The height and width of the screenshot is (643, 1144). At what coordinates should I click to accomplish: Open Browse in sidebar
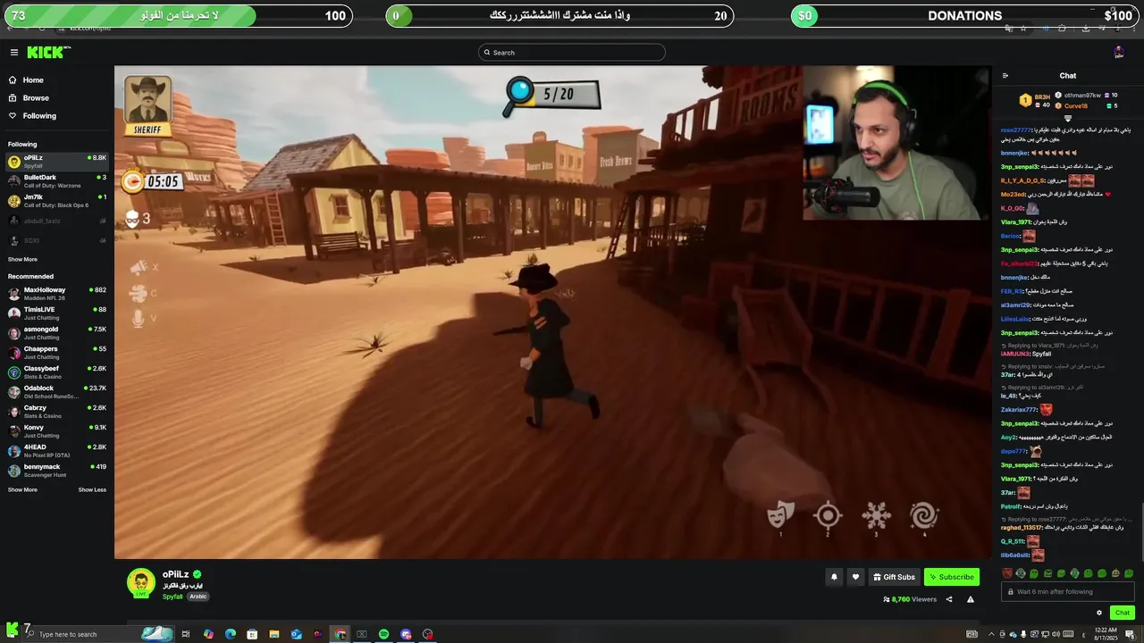tap(36, 98)
